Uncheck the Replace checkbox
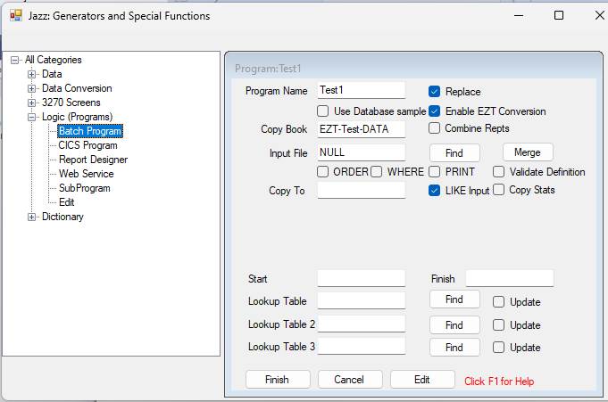The height and width of the screenshot is (402, 608). tap(434, 92)
